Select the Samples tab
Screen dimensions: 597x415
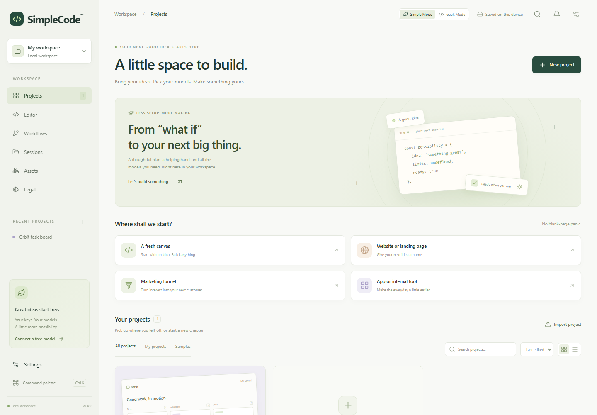click(183, 347)
